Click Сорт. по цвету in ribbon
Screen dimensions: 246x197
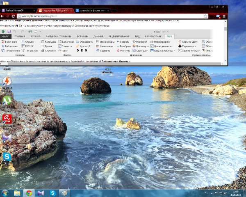(188, 42)
